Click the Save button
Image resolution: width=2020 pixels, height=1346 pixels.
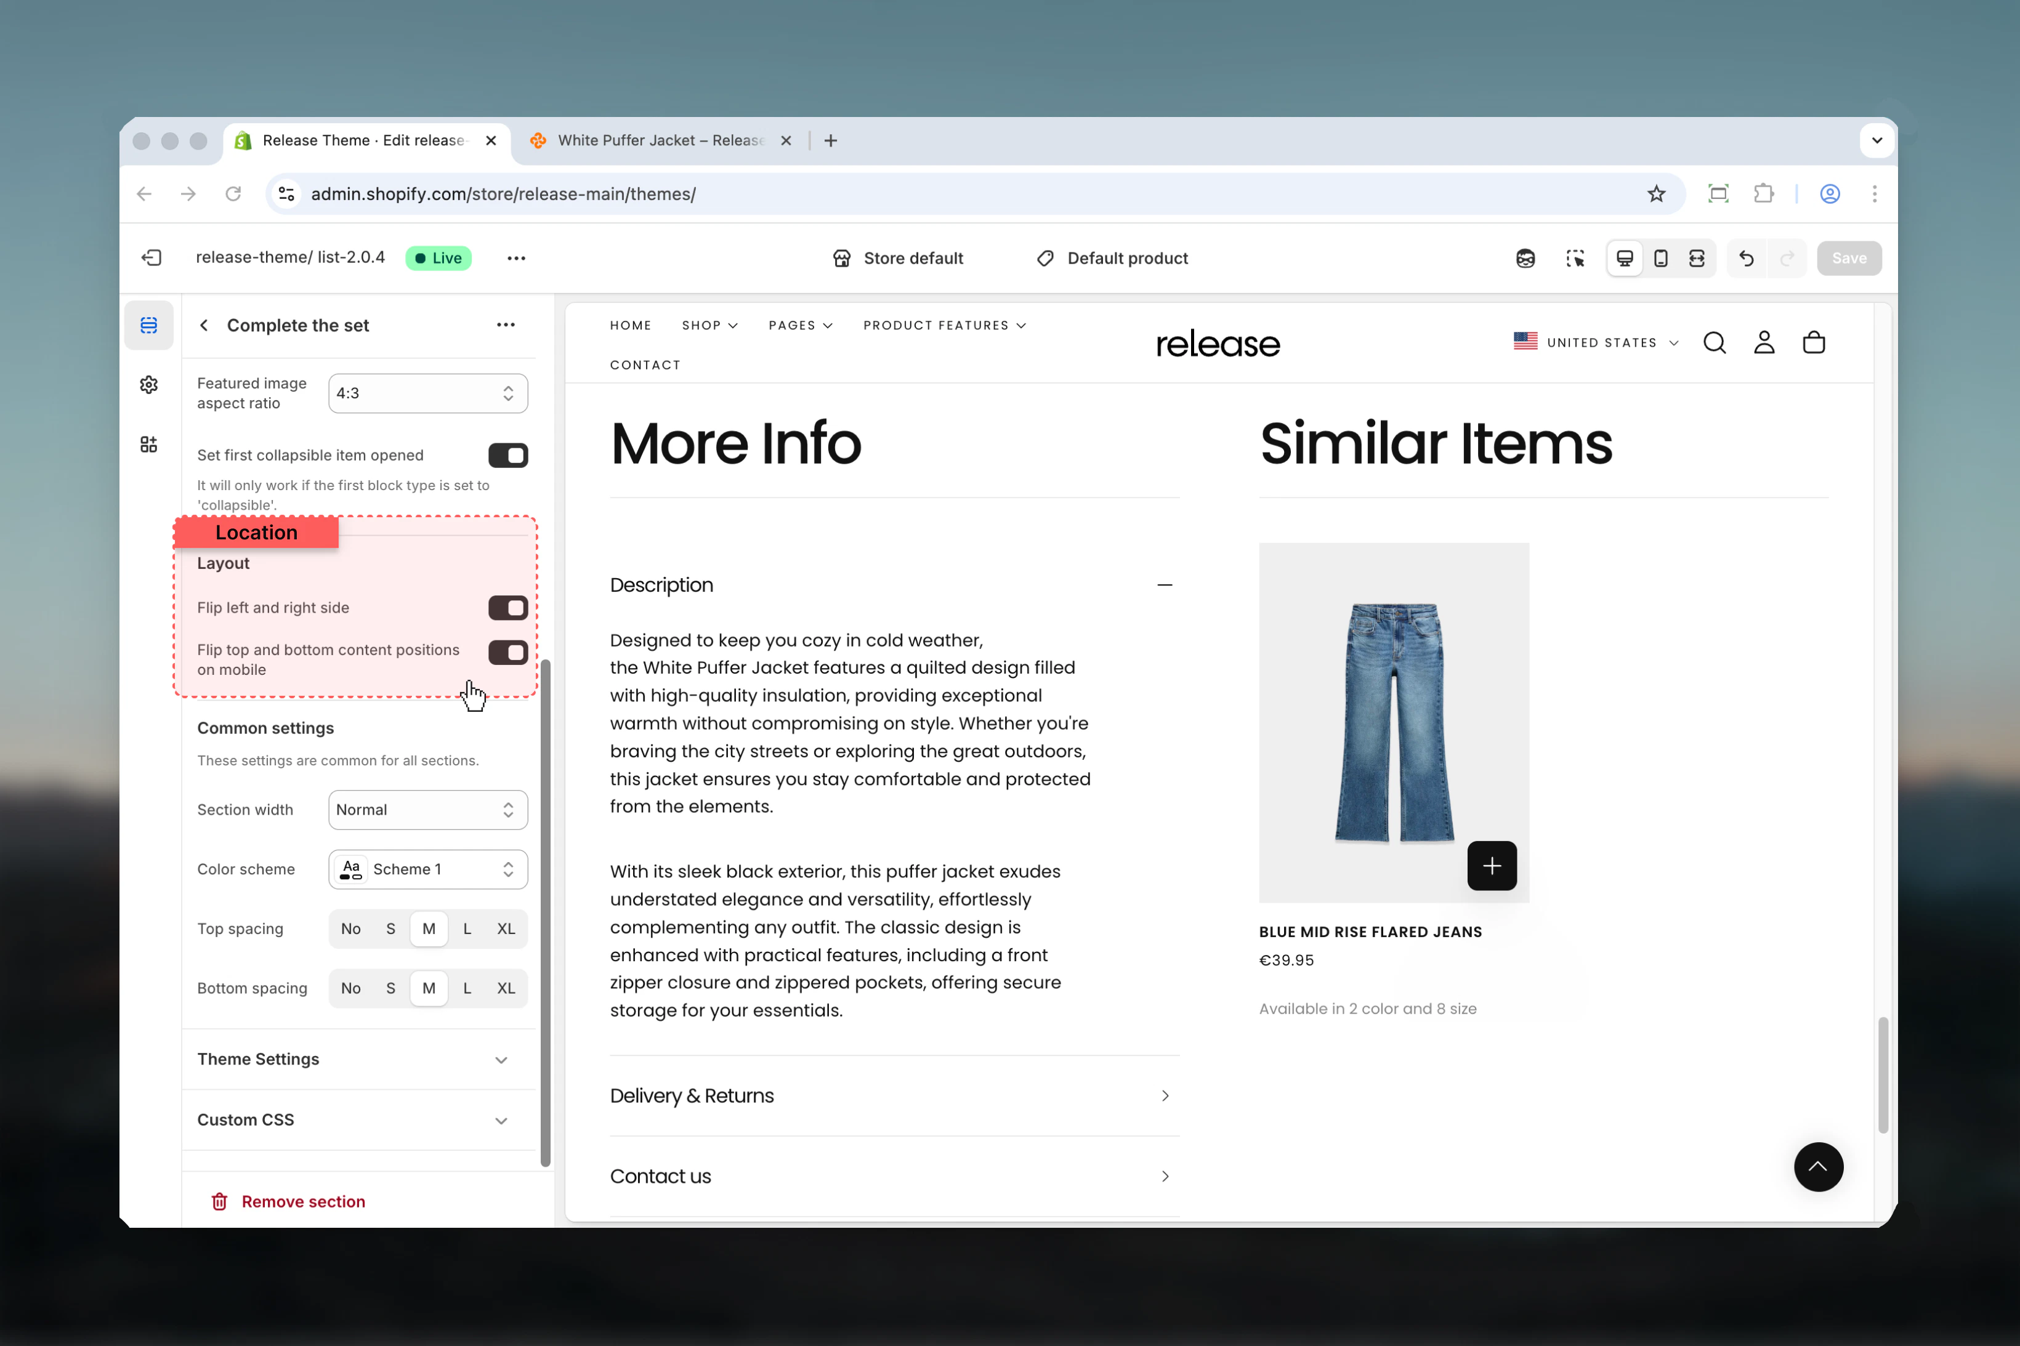coord(1848,259)
